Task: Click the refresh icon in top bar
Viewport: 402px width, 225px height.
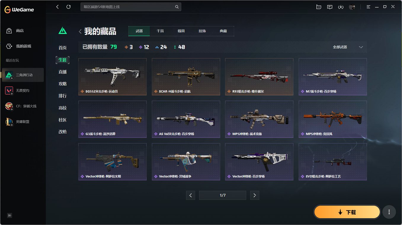Action: point(68,7)
